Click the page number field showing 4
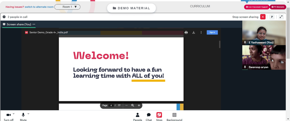Image resolution: width=290 pixels, height=121 pixels. (111, 105)
